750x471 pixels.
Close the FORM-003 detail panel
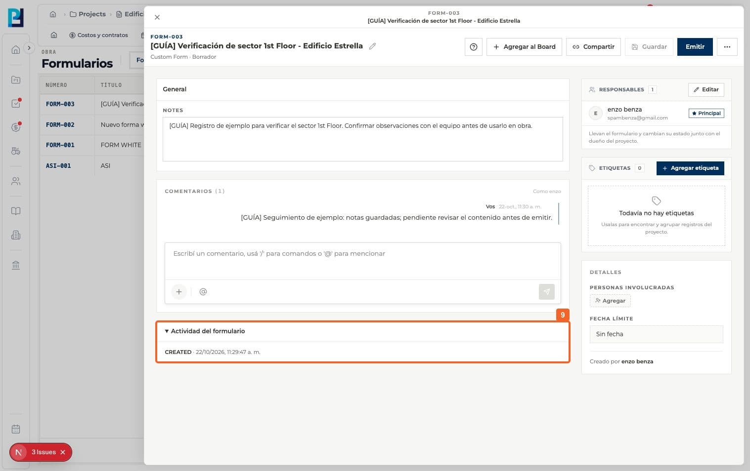pyautogui.click(x=157, y=17)
